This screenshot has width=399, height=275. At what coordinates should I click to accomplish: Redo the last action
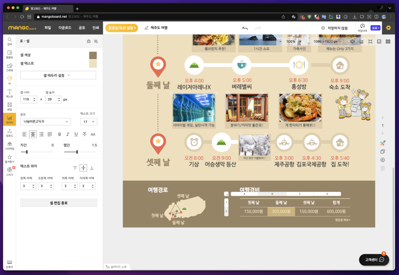point(258,28)
